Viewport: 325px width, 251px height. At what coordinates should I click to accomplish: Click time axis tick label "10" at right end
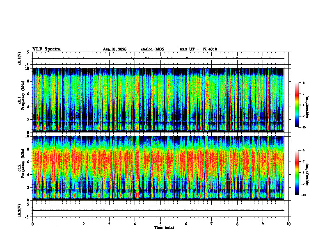point(288,224)
